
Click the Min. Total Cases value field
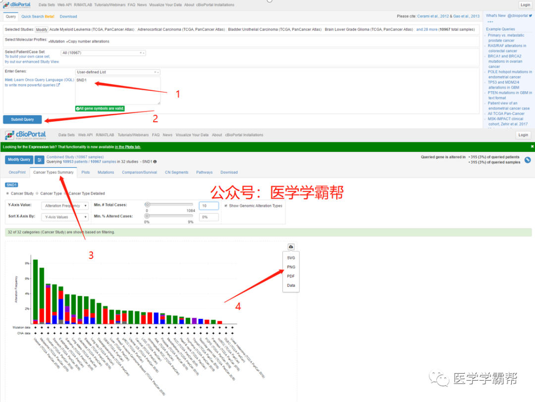pos(209,205)
